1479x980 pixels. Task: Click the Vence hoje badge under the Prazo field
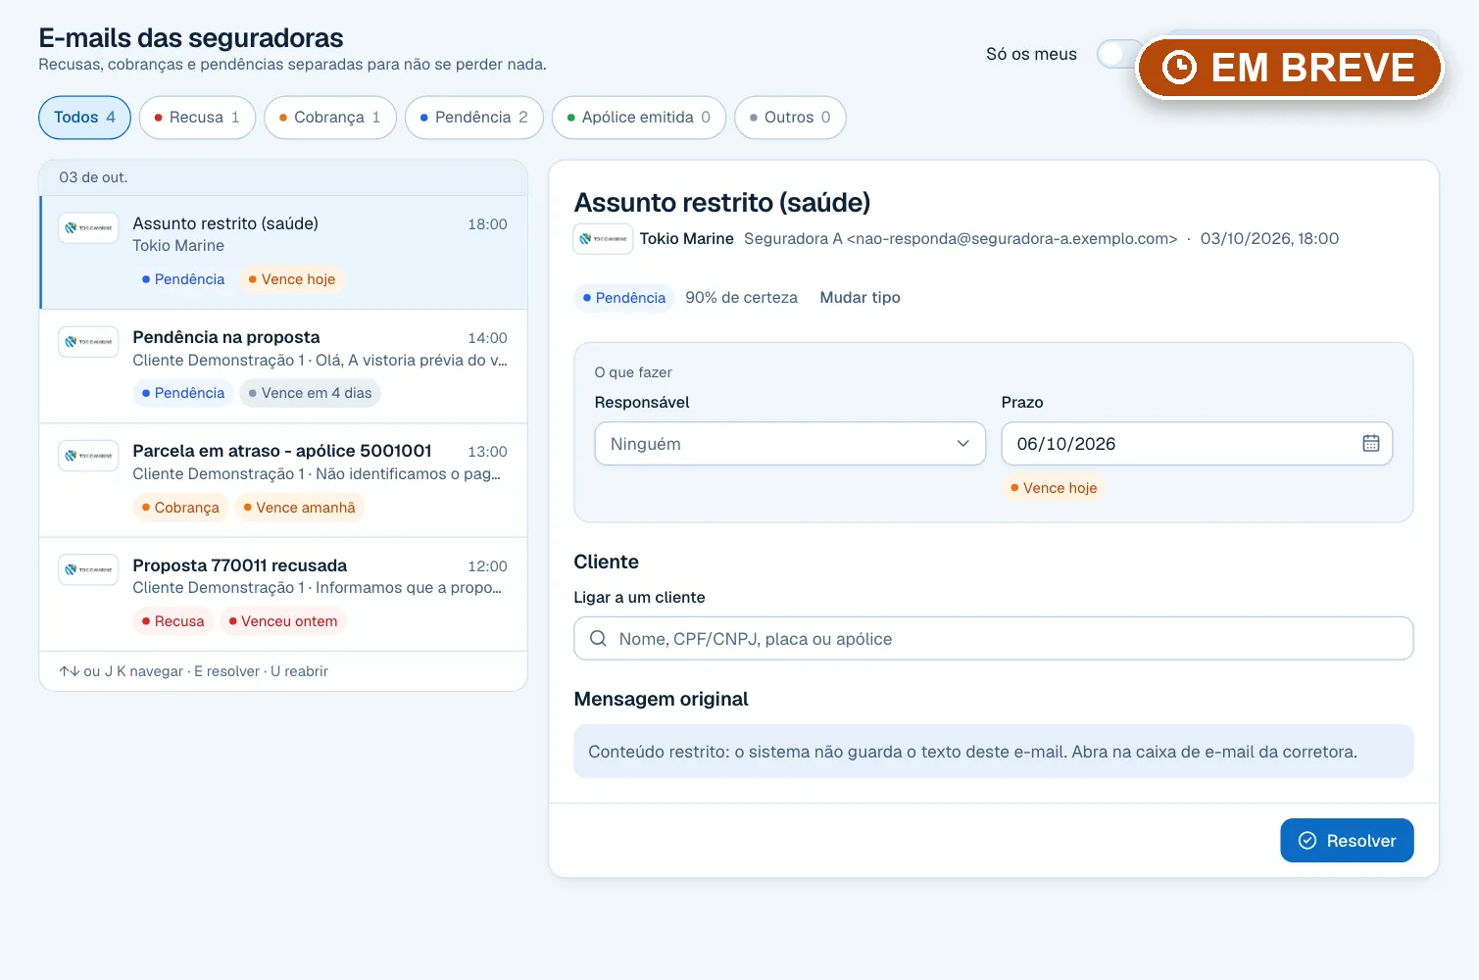tap(1054, 488)
